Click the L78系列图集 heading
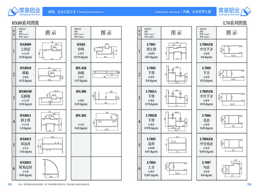The height and width of the screenshot is (194, 259). (235, 23)
